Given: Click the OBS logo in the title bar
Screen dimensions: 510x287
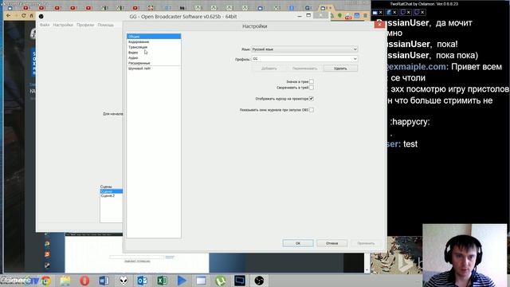Looking at the screenshot, I should (x=41, y=16).
